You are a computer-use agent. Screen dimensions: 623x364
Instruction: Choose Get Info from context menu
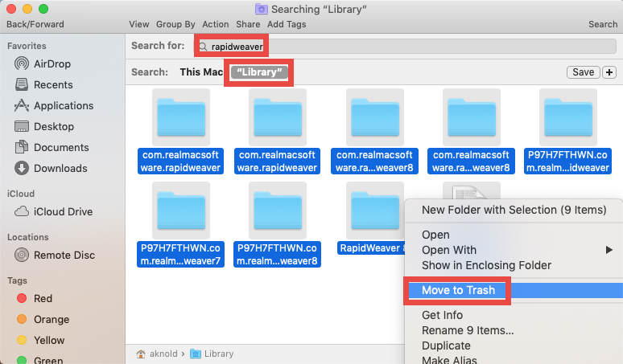pos(514,315)
